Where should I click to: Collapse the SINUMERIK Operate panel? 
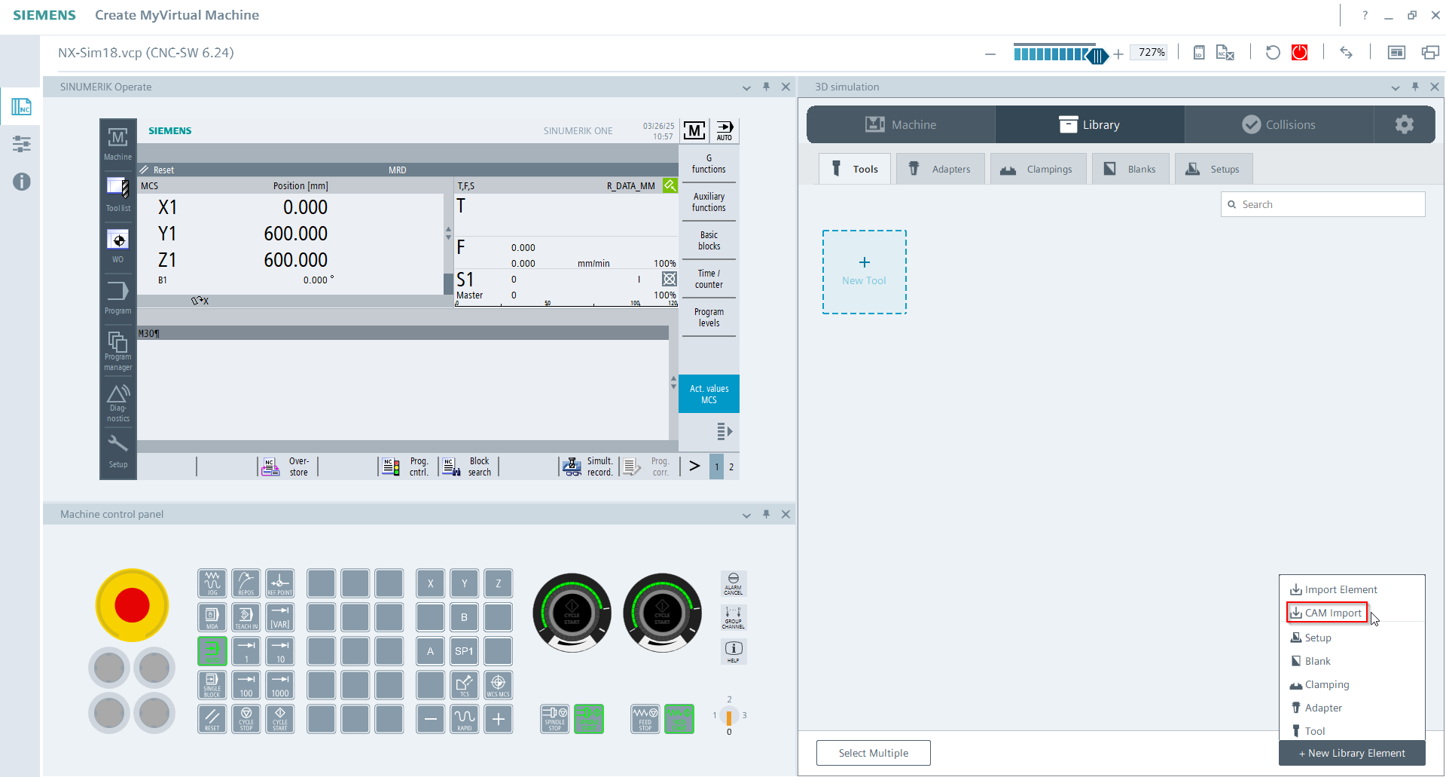point(746,87)
